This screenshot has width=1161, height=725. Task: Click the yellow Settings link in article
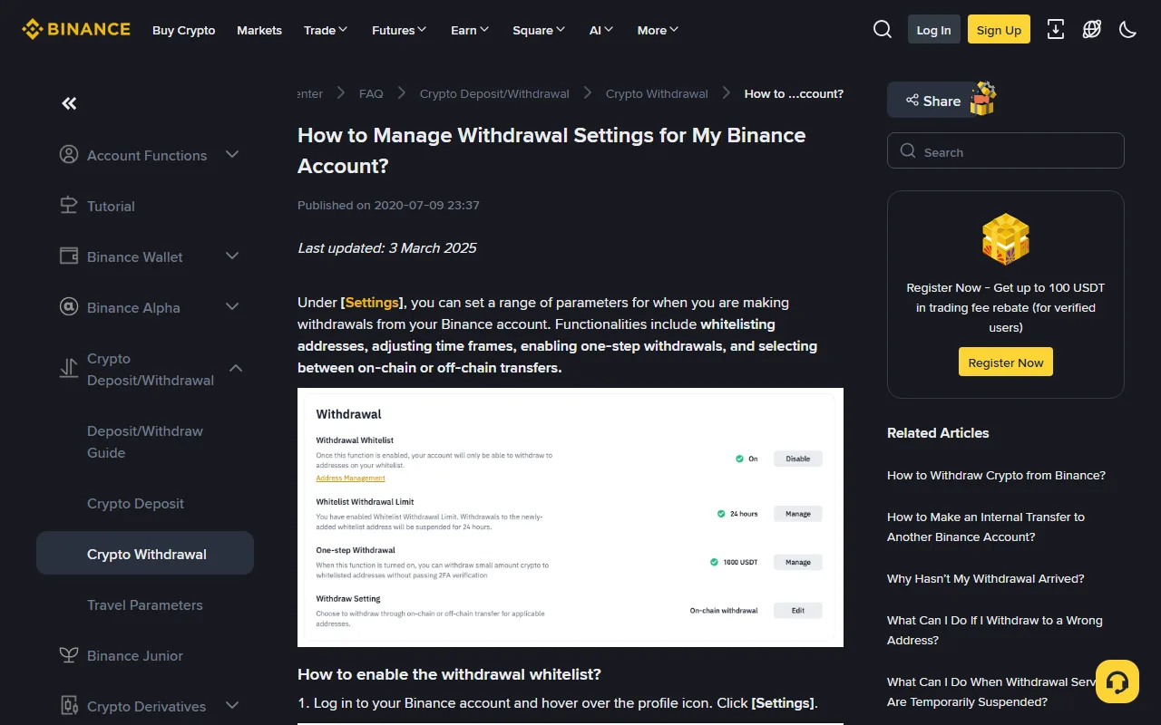point(372,302)
